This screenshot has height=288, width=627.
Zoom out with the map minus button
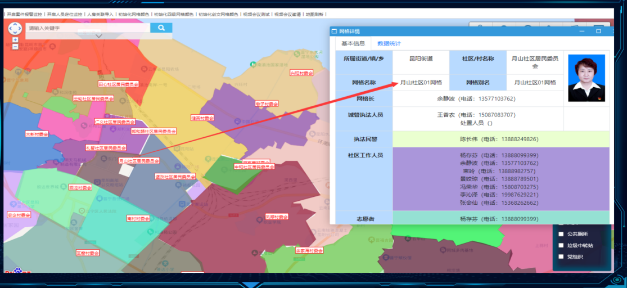[15, 47]
